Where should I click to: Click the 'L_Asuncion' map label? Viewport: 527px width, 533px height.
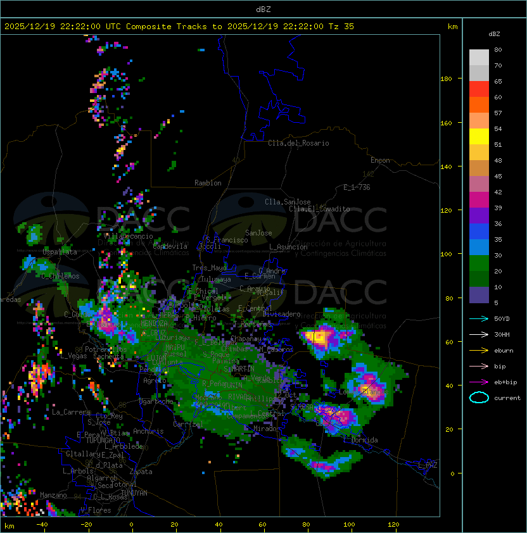tap(288, 247)
